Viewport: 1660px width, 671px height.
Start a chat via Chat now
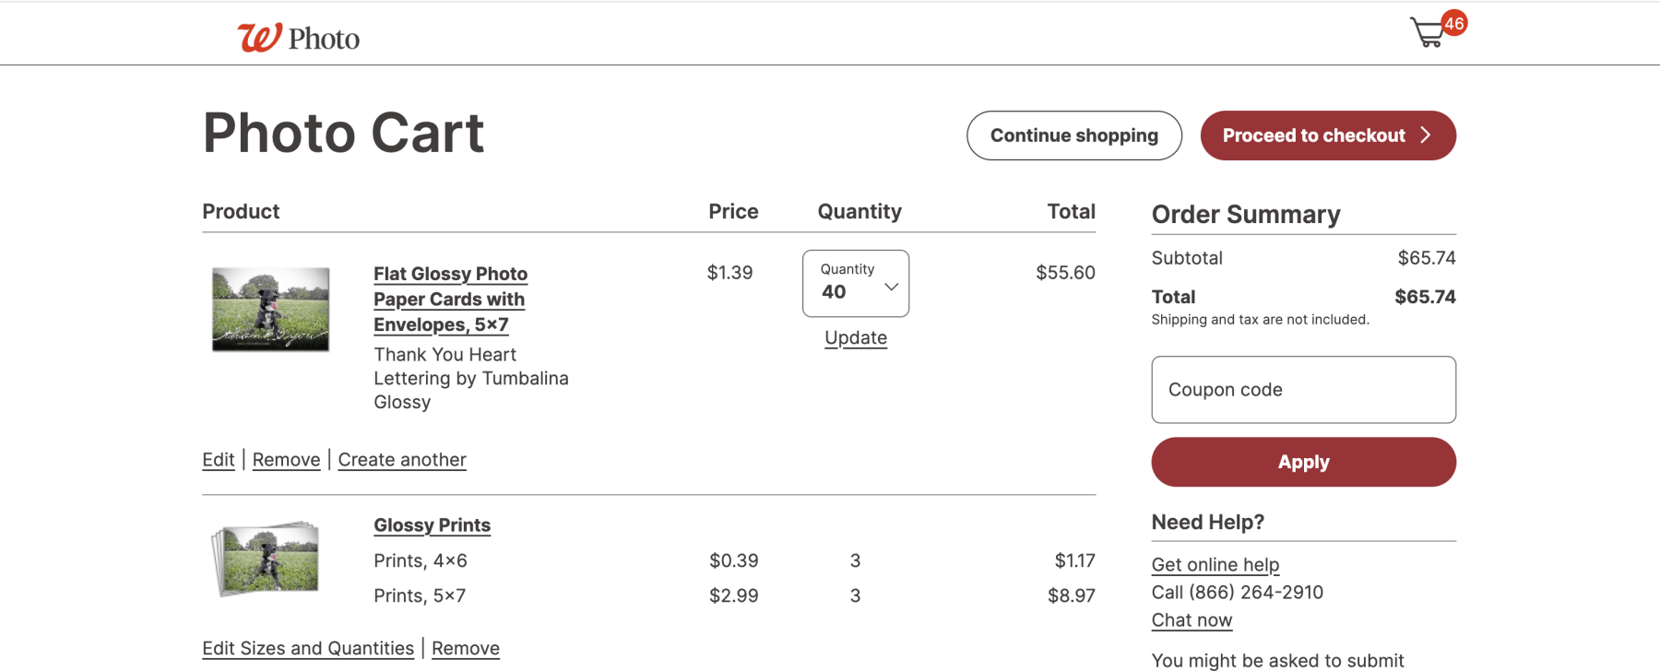(x=1192, y=620)
